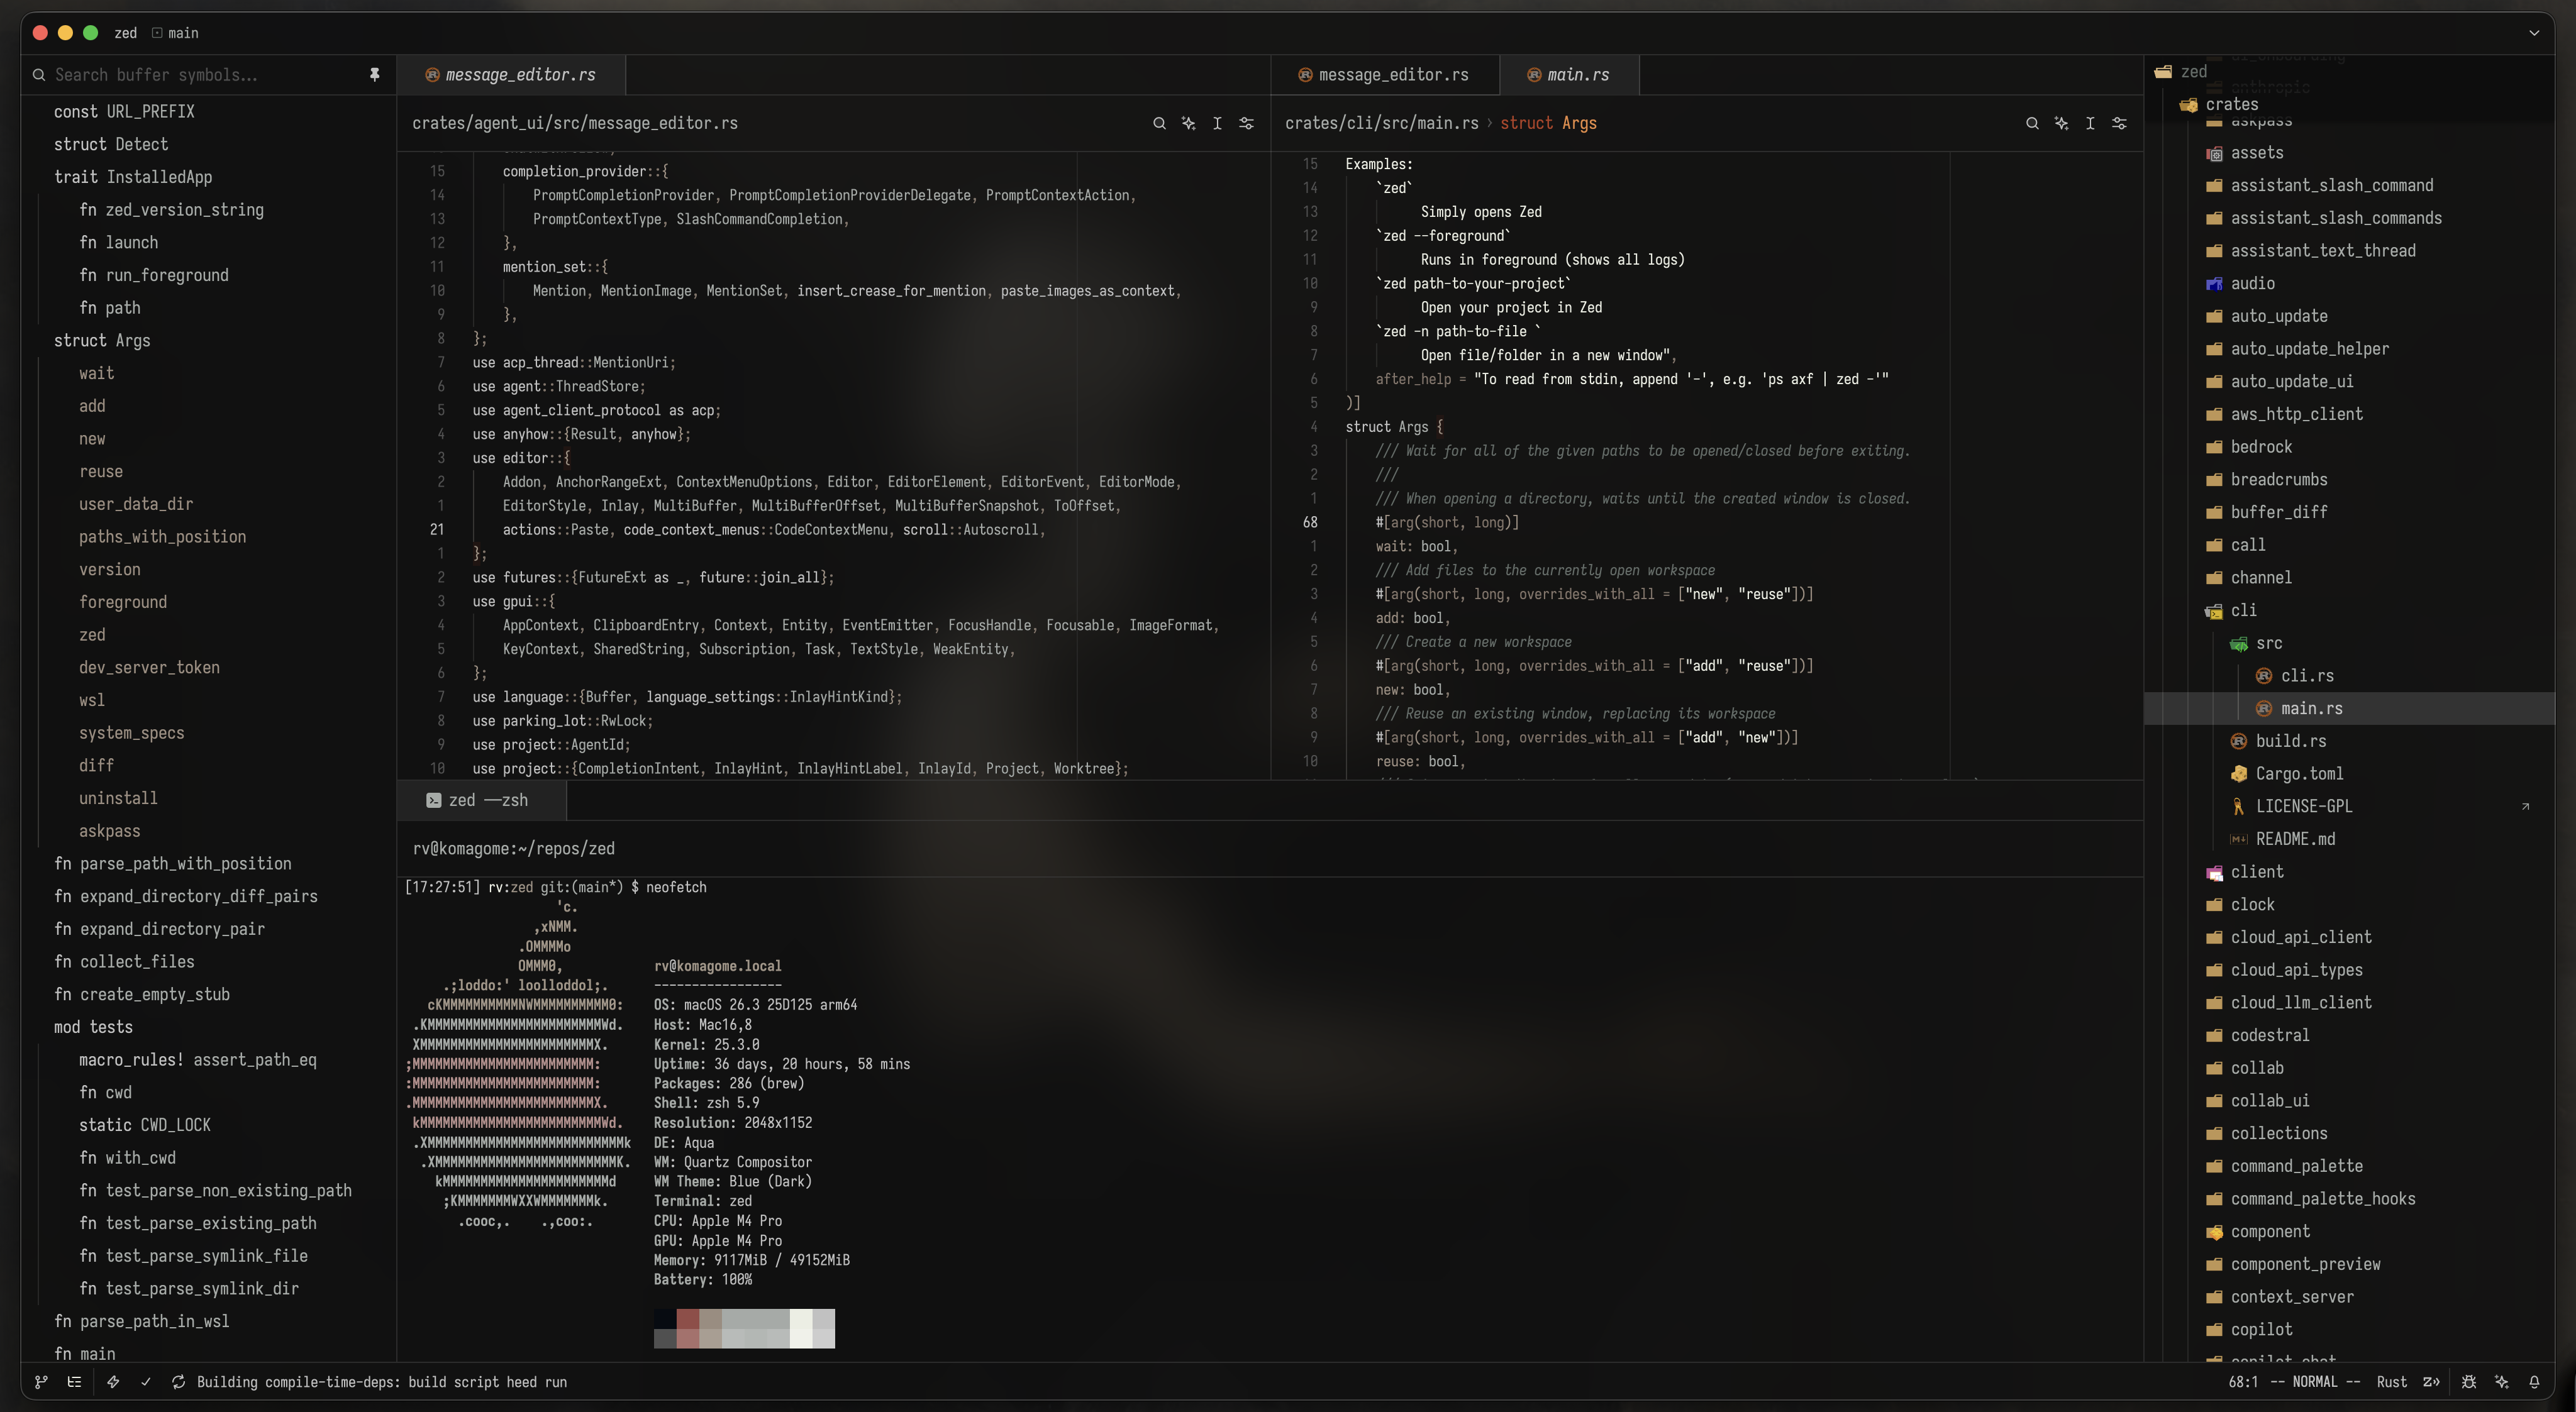The width and height of the screenshot is (2576, 1412).
Task: Open editor controls sliders in main.rs toolbar
Action: (2119, 123)
